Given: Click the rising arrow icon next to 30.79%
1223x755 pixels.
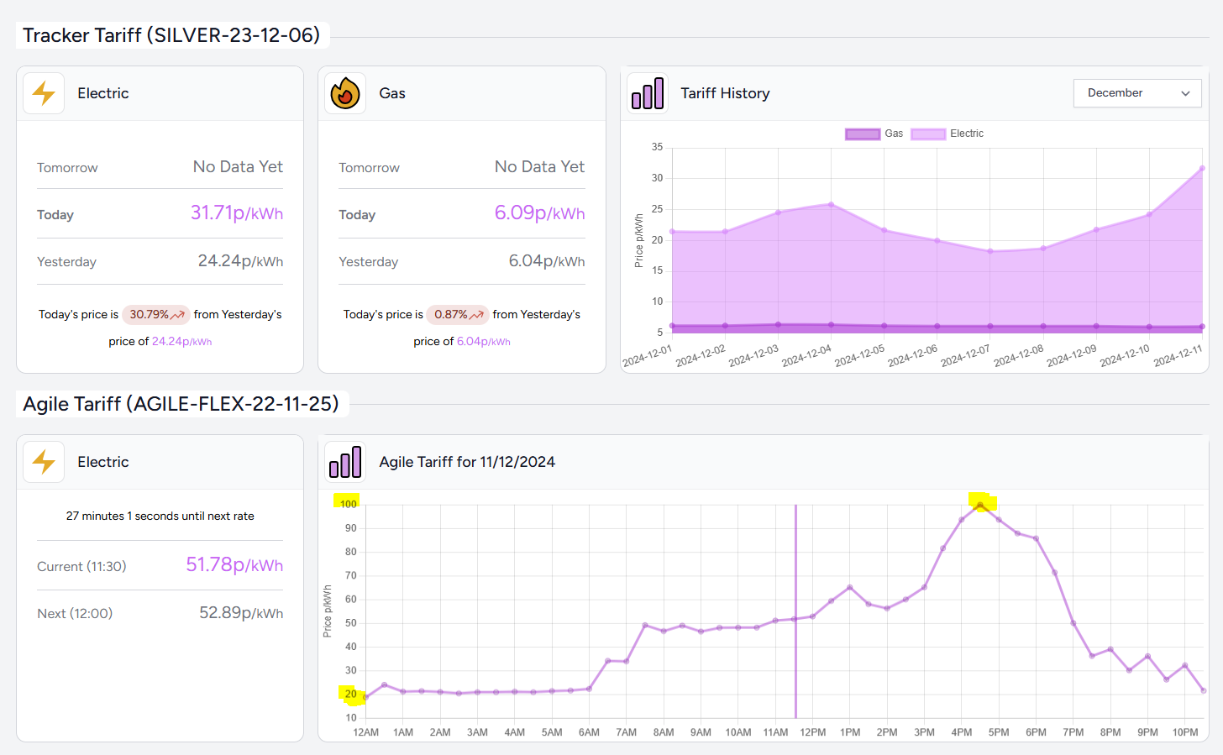Looking at the screenshot, I should point(178,315).
